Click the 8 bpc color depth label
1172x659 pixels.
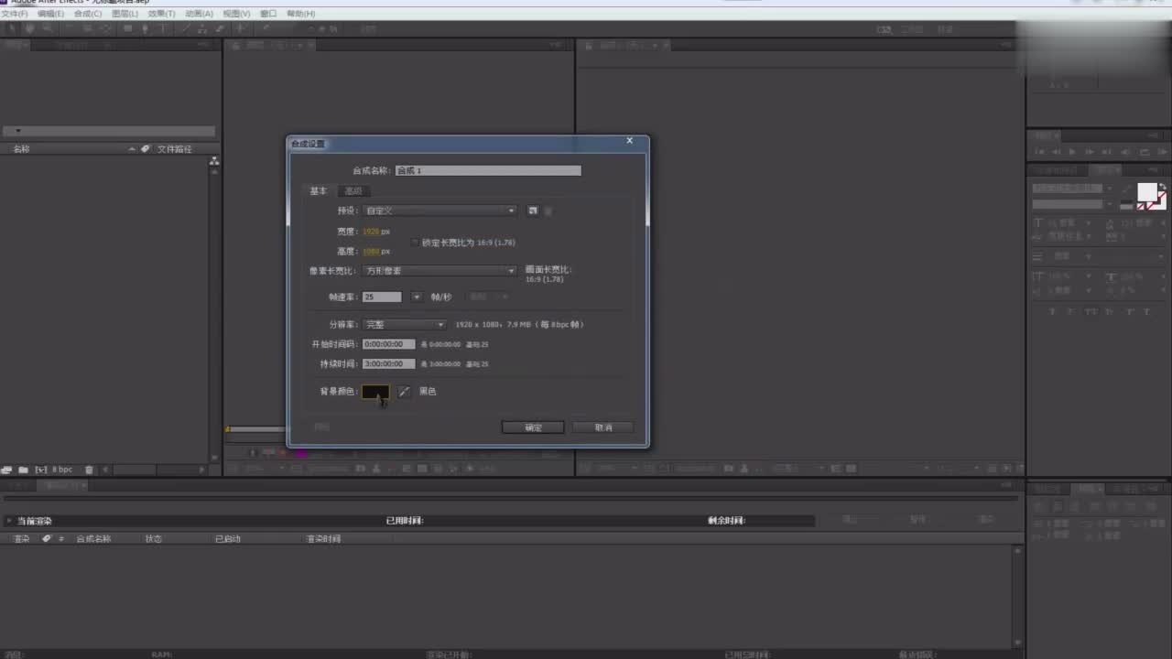point(62,470)
